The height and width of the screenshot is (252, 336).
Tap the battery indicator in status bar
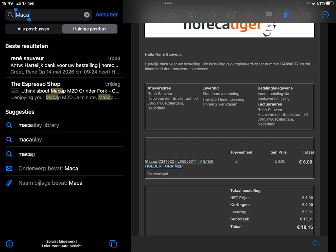coord(329,3)
